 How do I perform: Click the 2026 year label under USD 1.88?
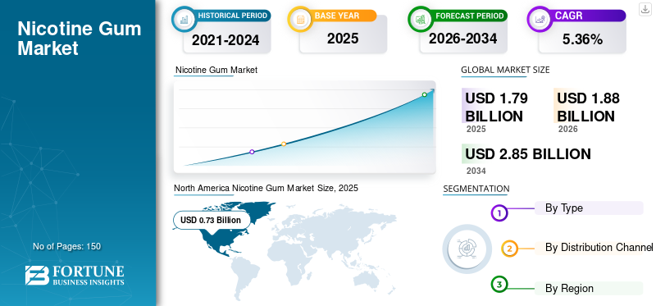pyautogui.click(x=567, y=129)
